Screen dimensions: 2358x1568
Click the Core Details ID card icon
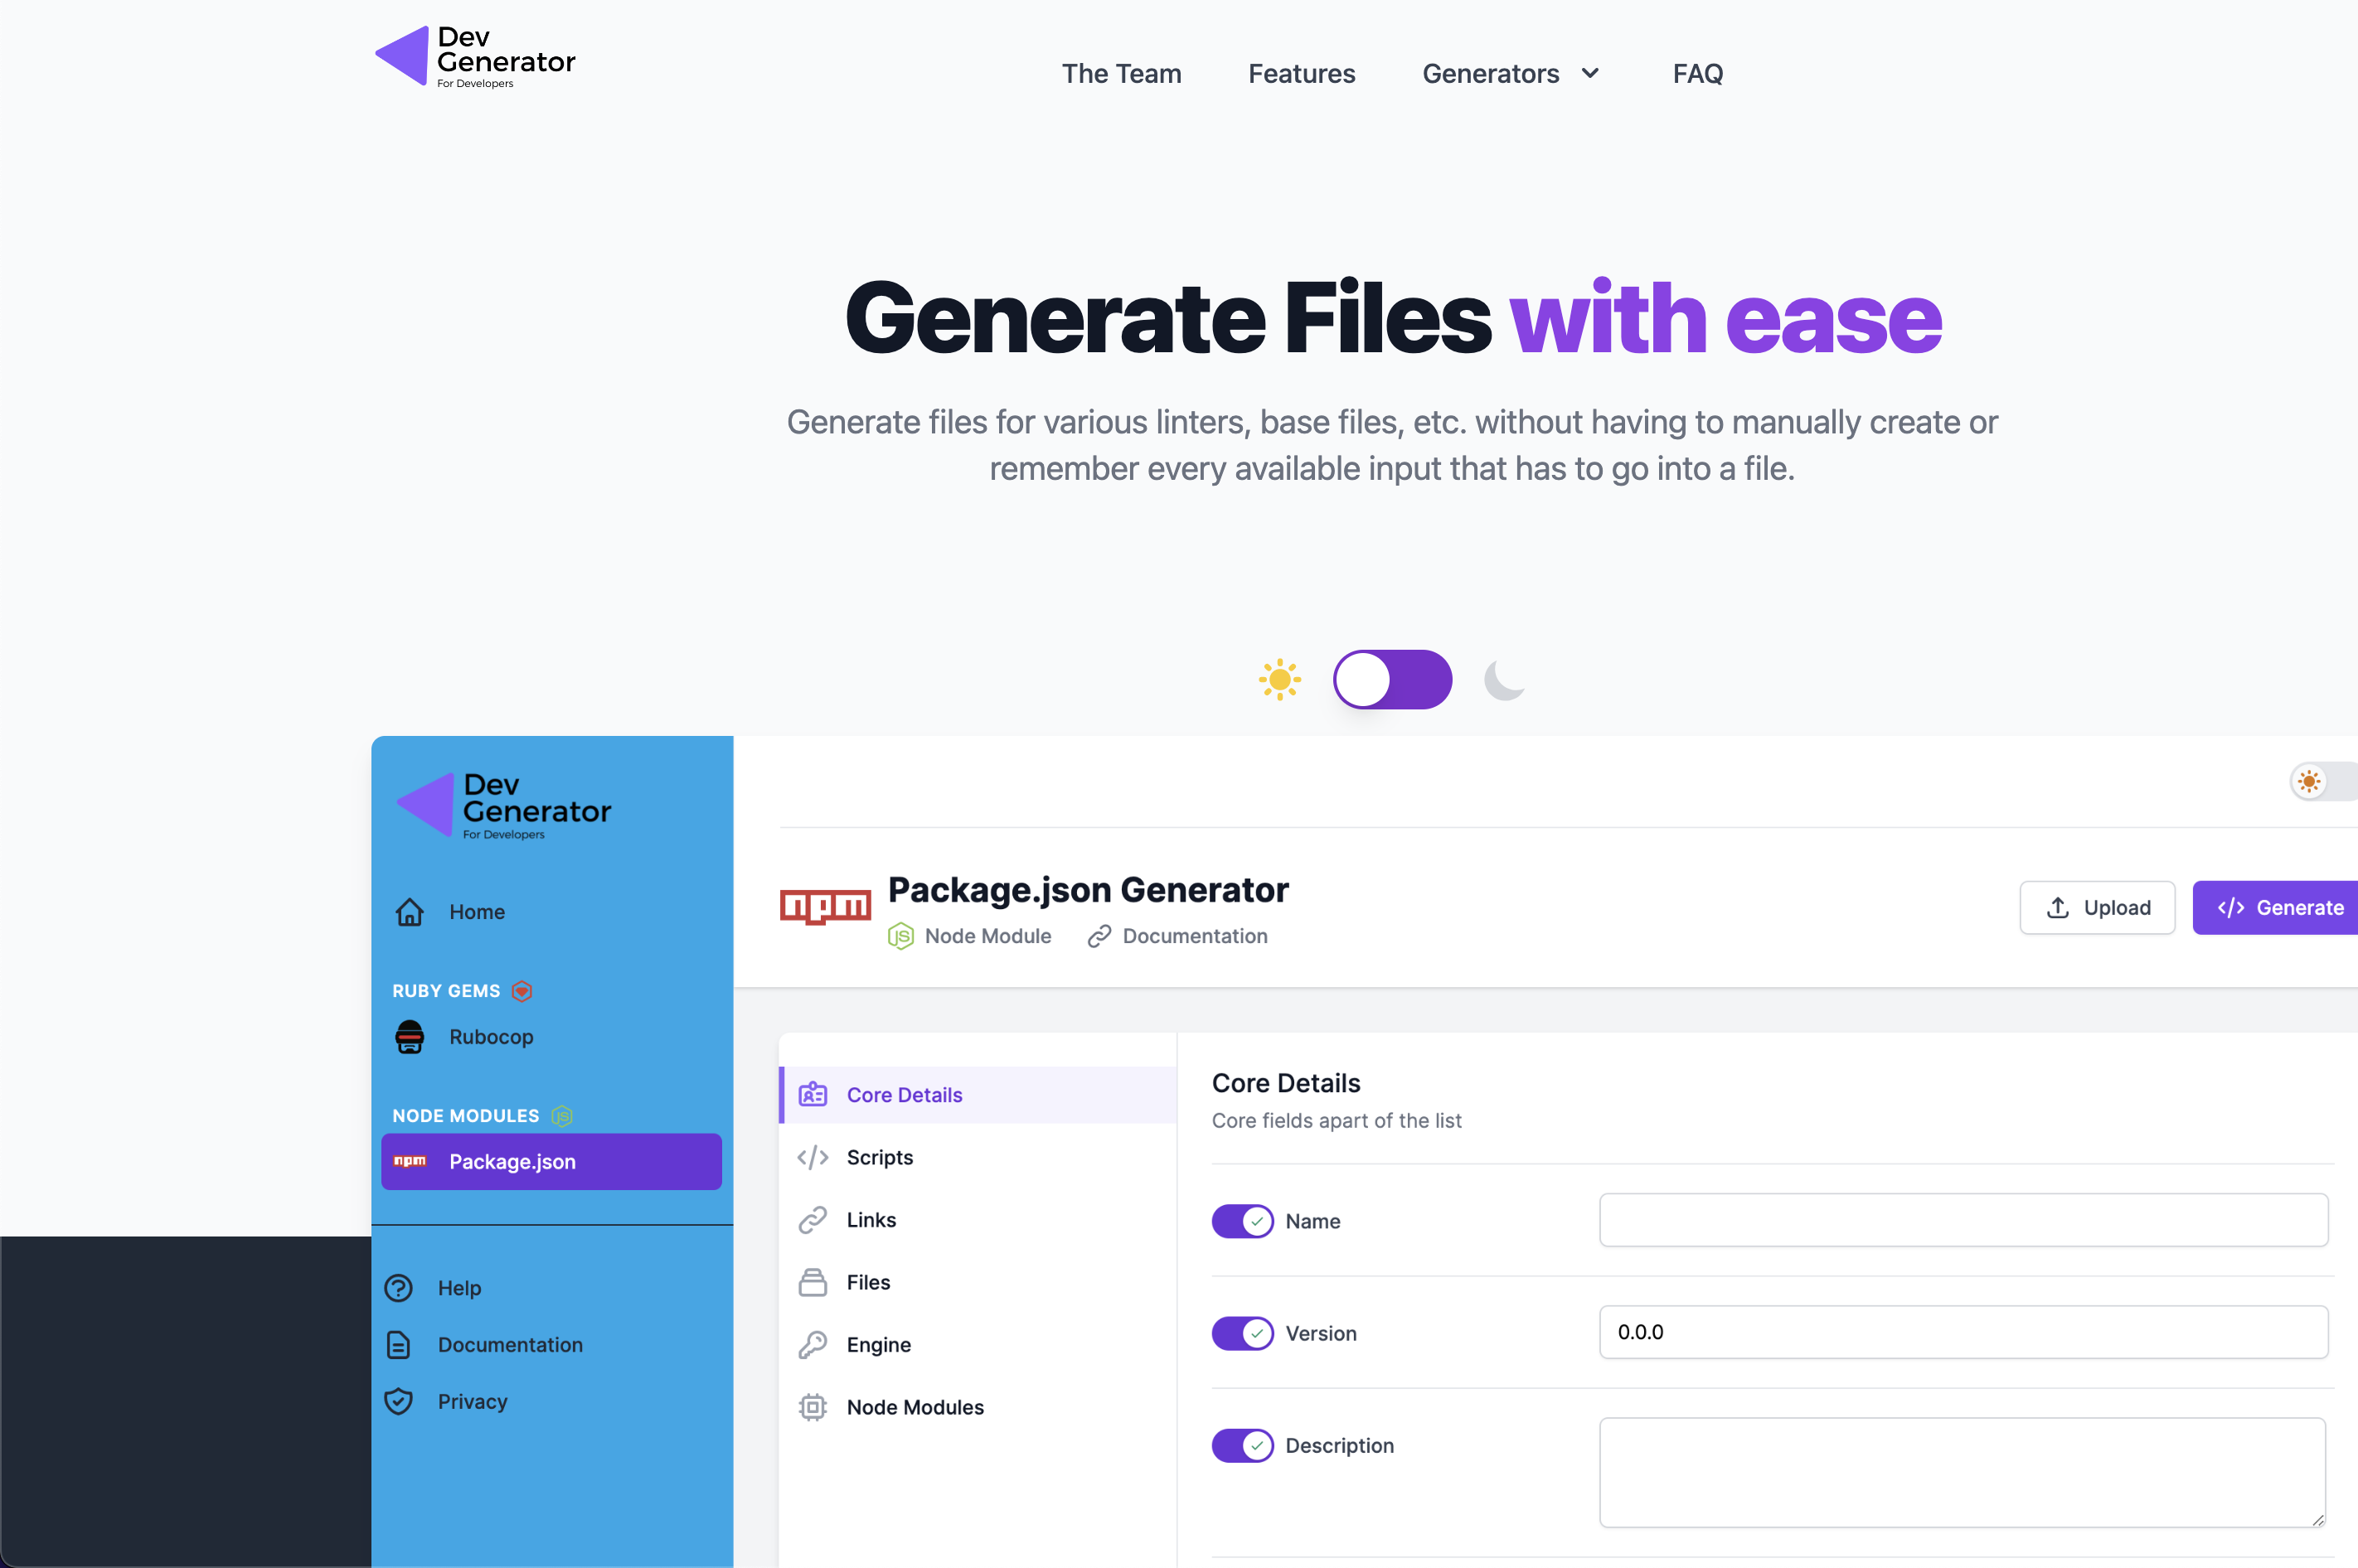point(813,1095)
